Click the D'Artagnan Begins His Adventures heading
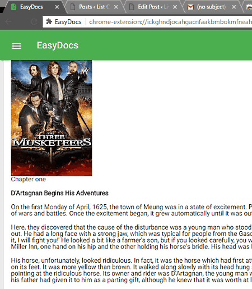Viewport: 252px width, 289px height. click(59, 193)
